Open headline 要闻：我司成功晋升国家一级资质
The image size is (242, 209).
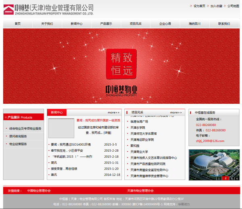[x=98, y=120]
